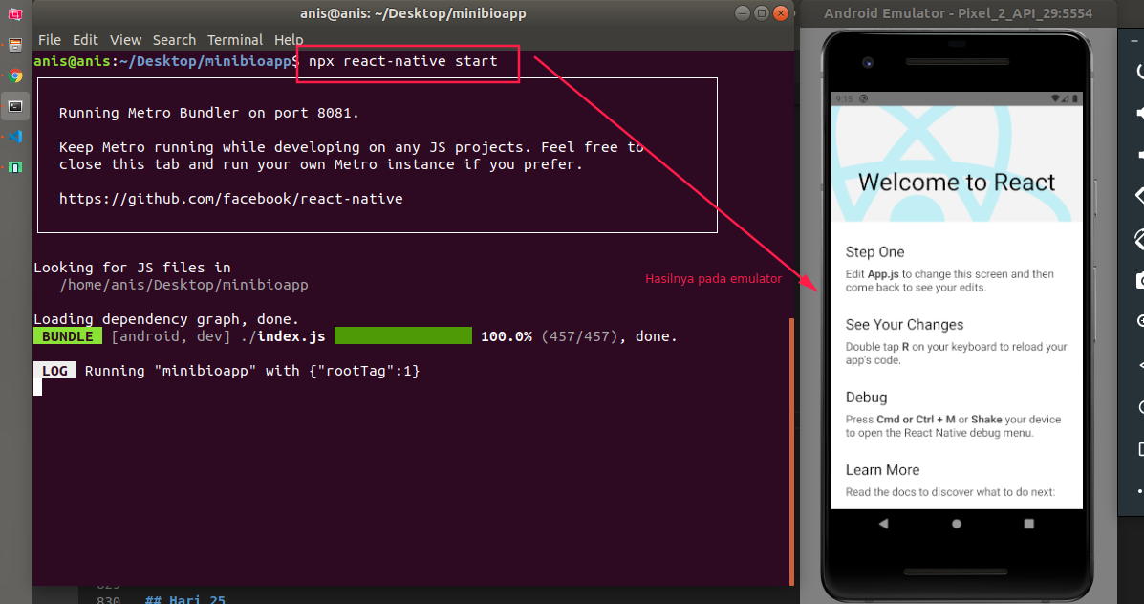Image resolution: width=1144 pixels, height=604 pixels.
Task: Click the "Running "minibioapp" with" log line
Action: coord(252,371)
